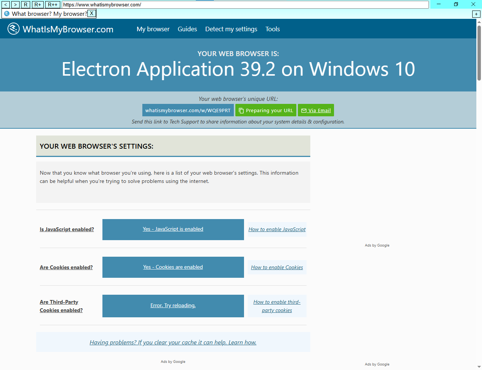Click the unique URL whatismybrowser.com/w/WQE9PRT
The height and width of the screenshot is (370, 482).
point(188,110)
